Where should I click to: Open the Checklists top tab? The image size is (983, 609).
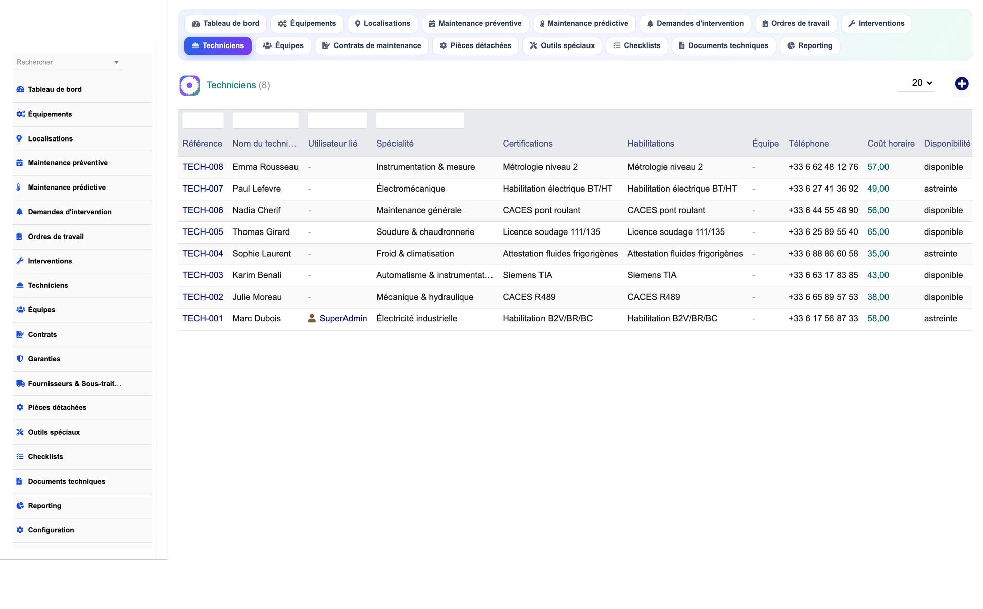[636, 46]
